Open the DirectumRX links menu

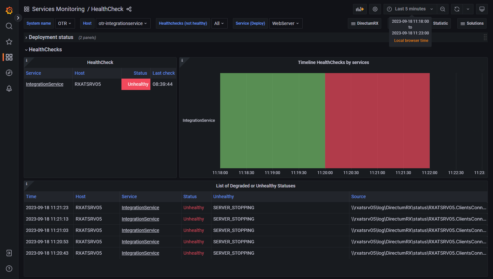364,23
